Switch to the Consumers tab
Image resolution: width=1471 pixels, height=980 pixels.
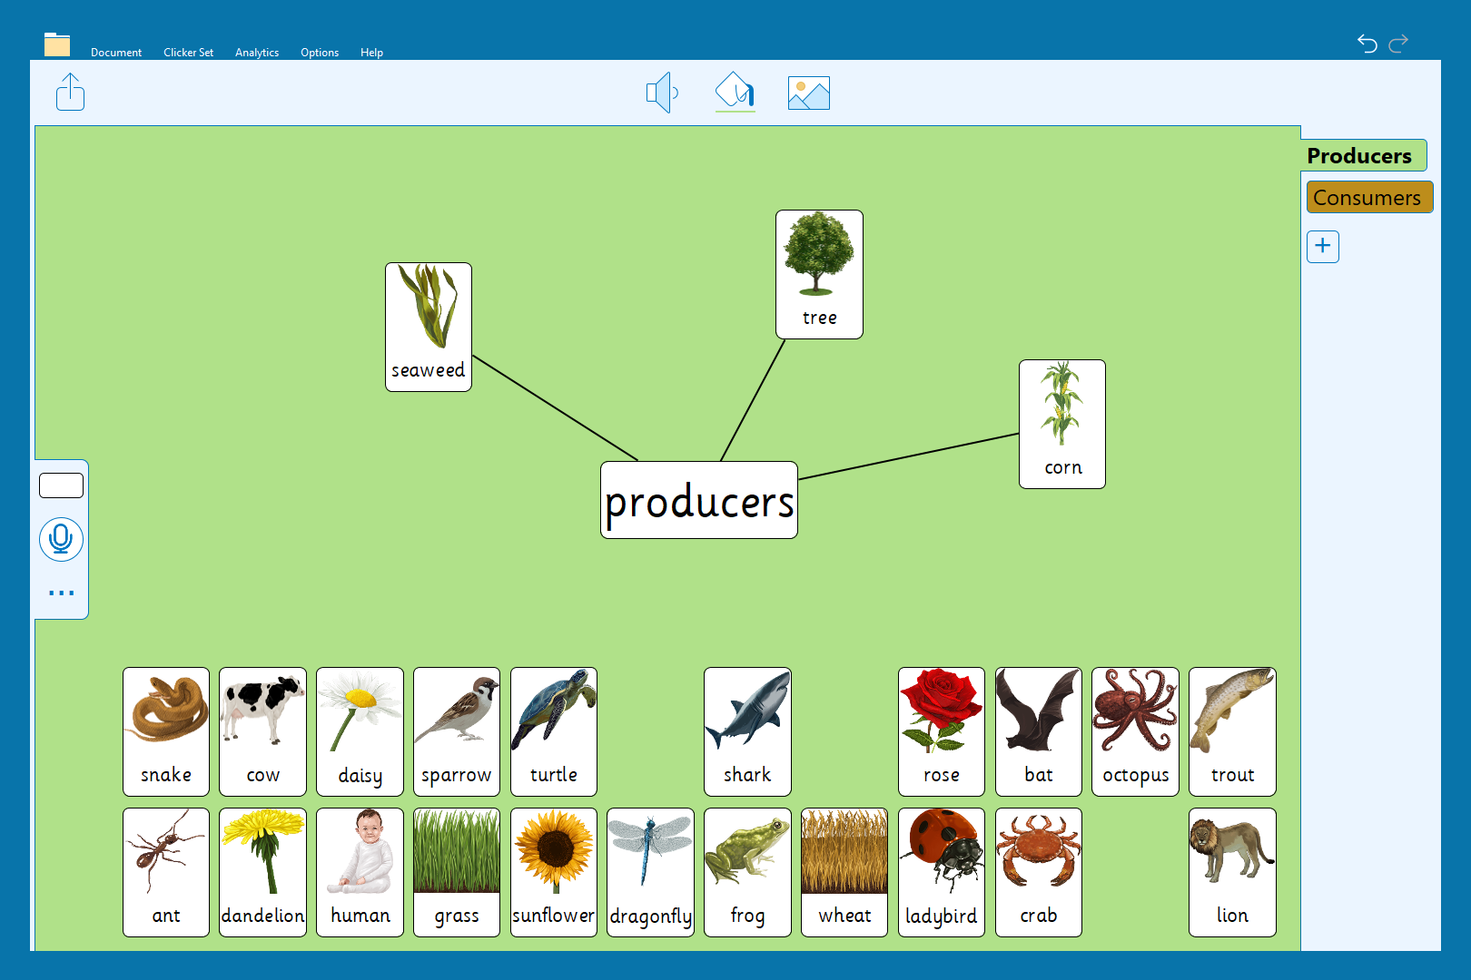click(x=1368, y=197)
